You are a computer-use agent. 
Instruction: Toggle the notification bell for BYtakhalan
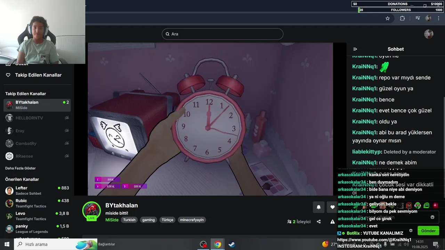318,207
